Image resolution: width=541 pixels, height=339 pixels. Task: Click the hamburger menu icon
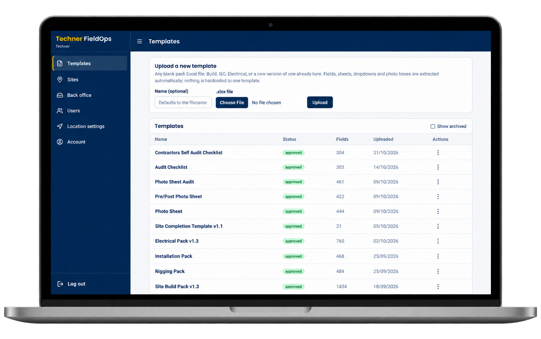tap(139, 41)
